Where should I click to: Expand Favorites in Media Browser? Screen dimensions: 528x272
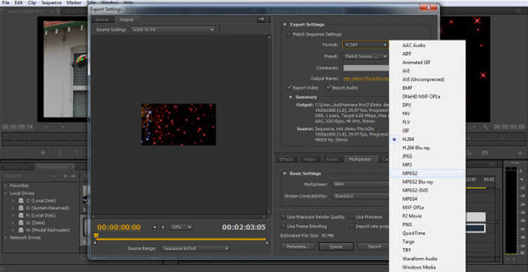(x=6, y=186)
